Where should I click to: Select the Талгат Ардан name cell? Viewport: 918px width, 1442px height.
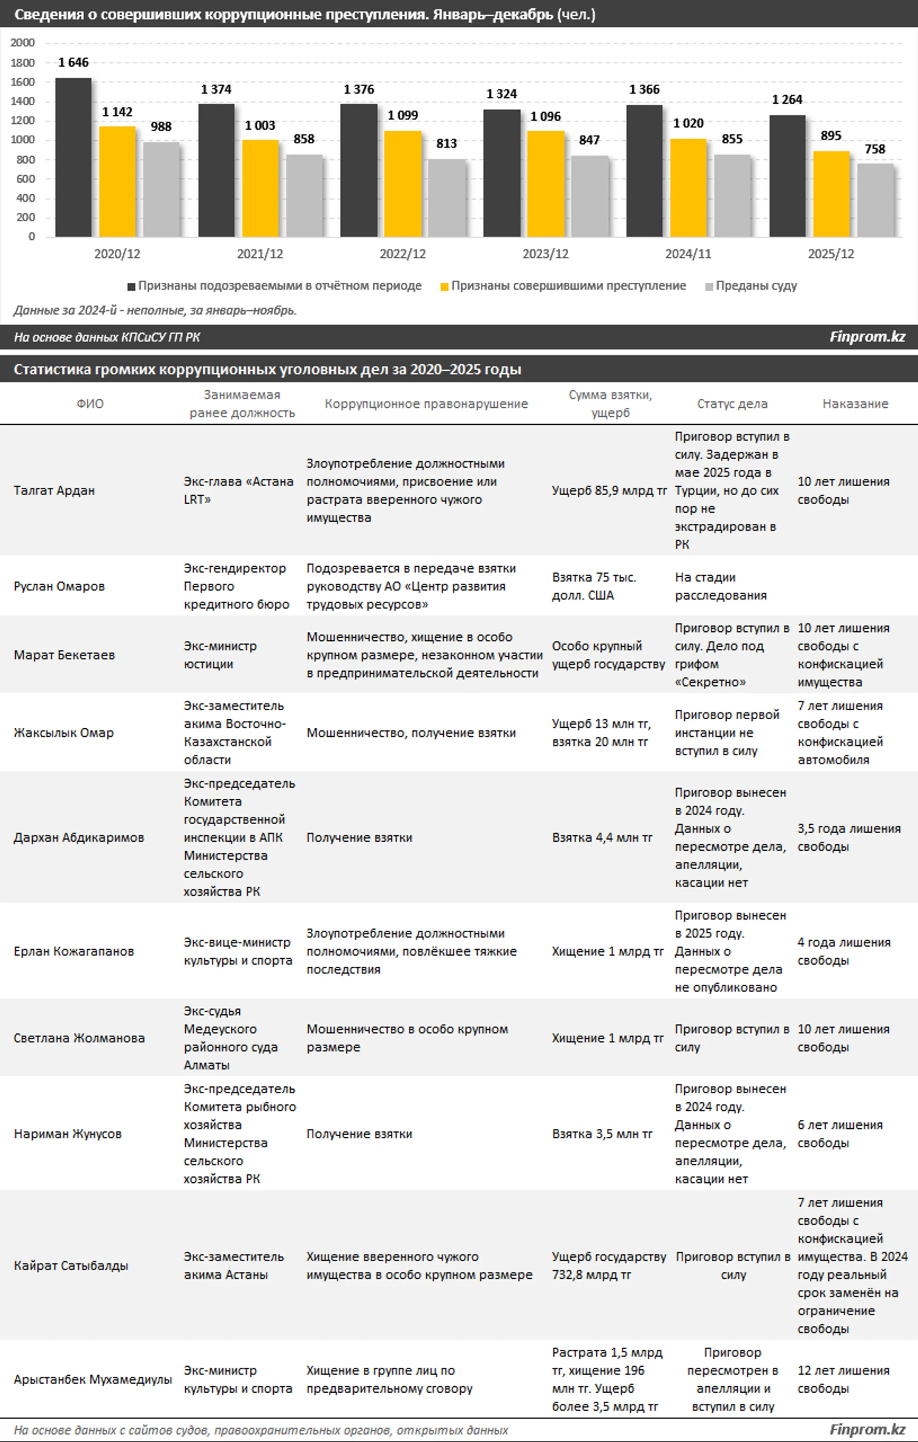54,491
